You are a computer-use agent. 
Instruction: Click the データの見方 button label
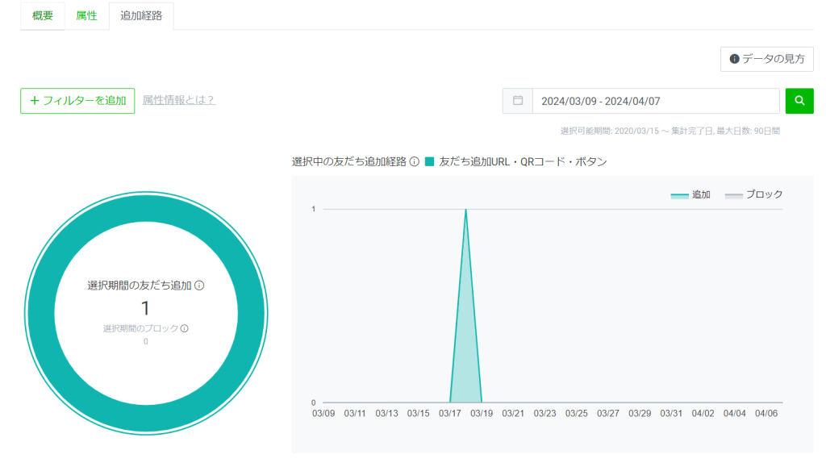coord(773,59)
